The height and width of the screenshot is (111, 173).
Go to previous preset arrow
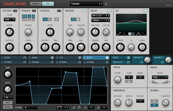99,4
